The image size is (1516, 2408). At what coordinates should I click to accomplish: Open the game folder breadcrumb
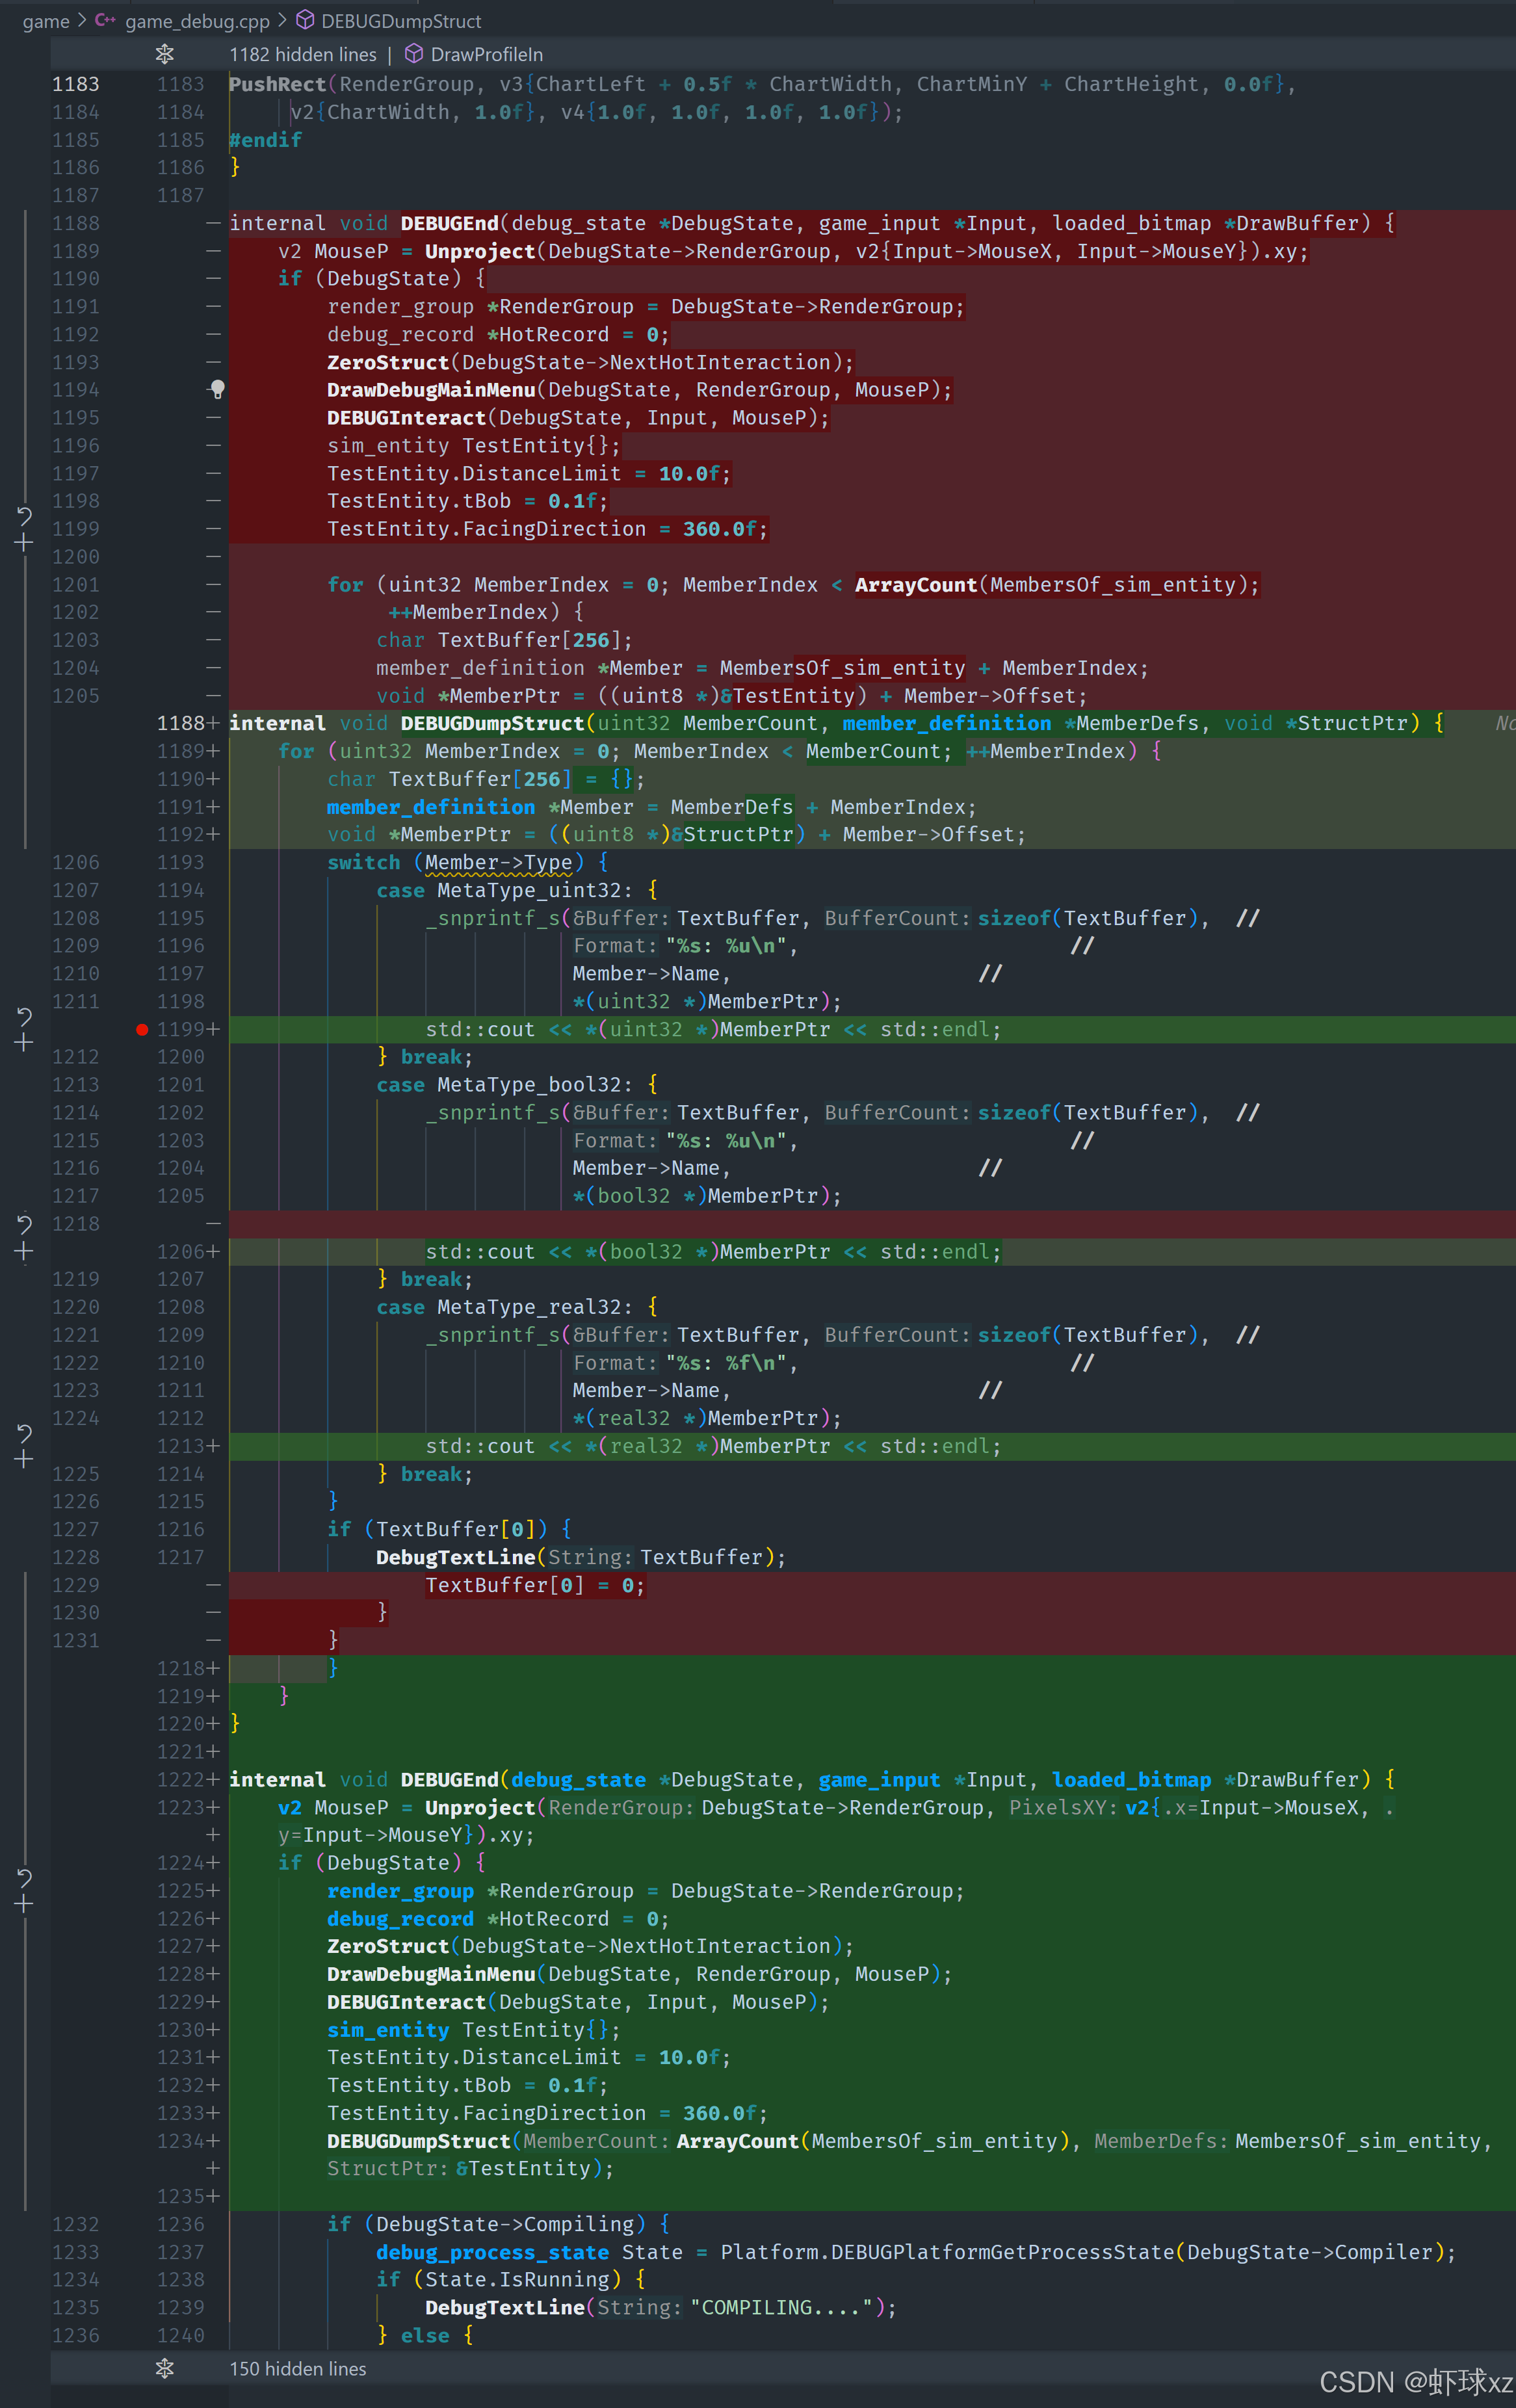46,21
